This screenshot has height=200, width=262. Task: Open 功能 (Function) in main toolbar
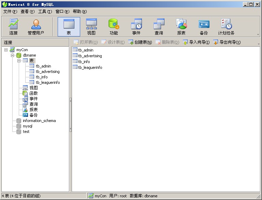click(114, 27)
